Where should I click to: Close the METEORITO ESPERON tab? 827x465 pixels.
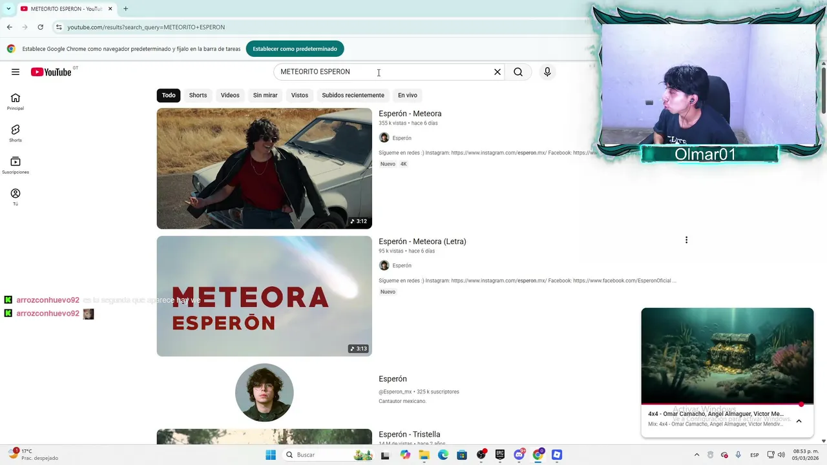click(110, 8)
